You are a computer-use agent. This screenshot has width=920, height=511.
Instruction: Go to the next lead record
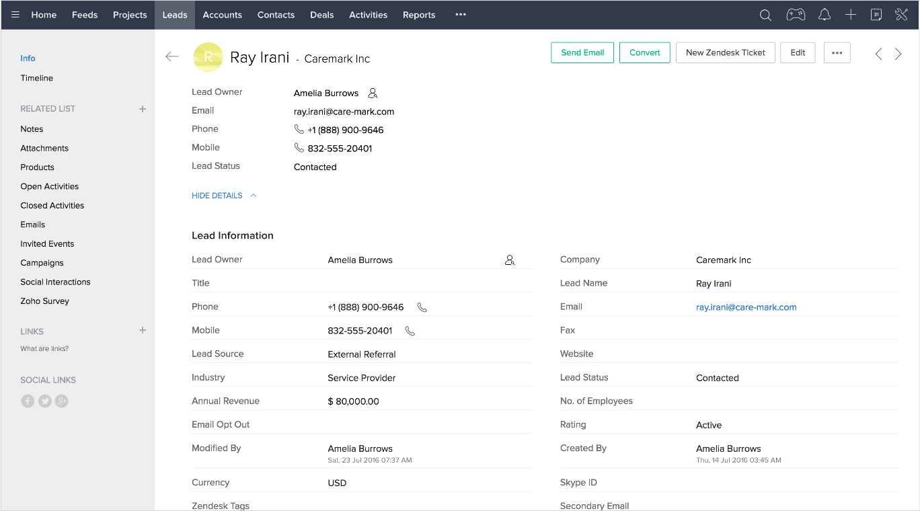pos(898,53)
